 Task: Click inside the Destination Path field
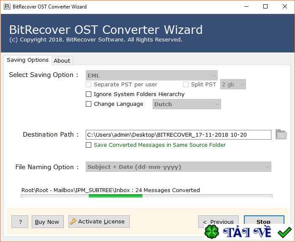coord(178,135)
